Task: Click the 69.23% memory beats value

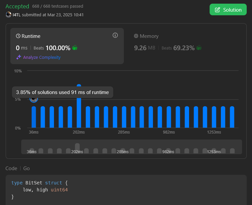Action: [x=184, y=48]
